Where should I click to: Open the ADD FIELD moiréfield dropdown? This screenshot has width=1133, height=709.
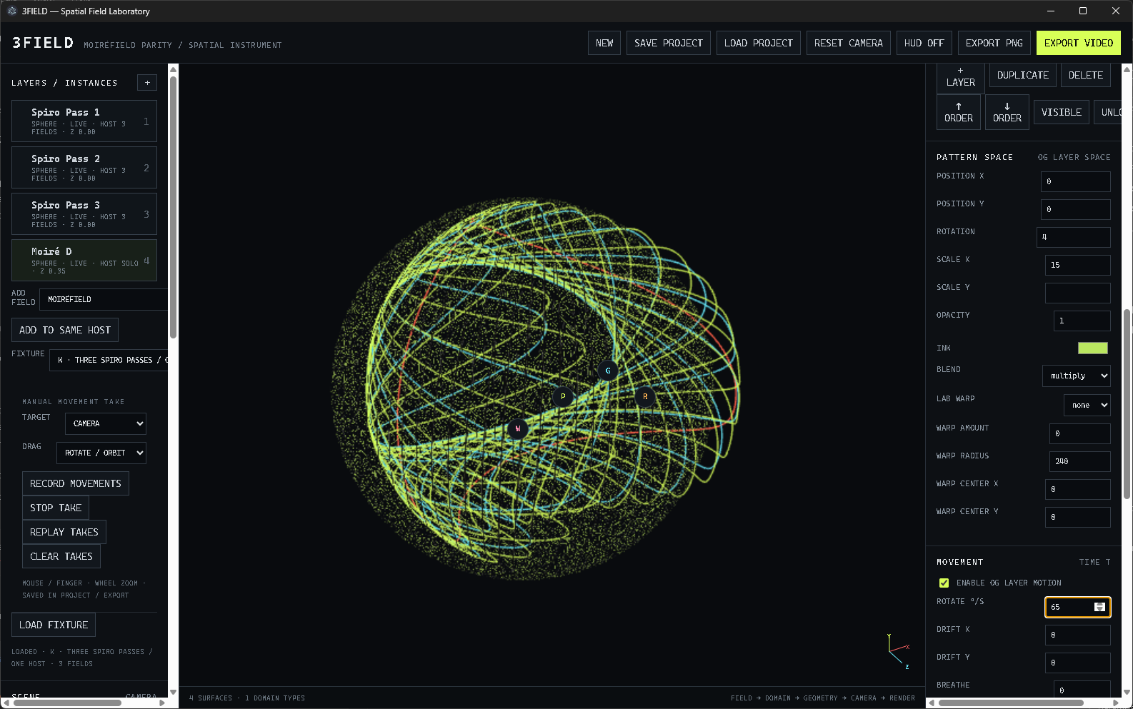tap(104, 299)
